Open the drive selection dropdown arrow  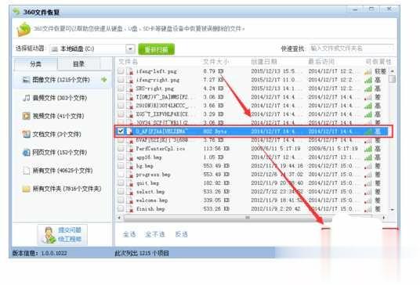130,49
